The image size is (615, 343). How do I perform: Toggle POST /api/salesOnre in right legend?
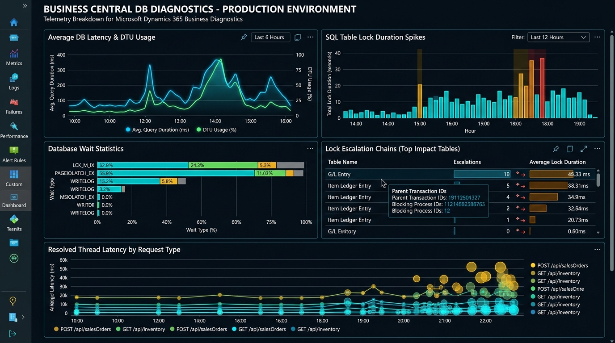(557, 289)
